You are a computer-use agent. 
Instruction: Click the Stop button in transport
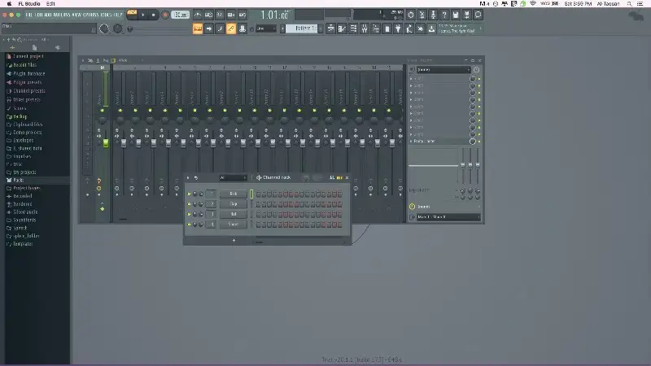tap(154, 15)
